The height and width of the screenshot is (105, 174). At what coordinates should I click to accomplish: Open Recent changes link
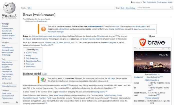click(7, 52)
